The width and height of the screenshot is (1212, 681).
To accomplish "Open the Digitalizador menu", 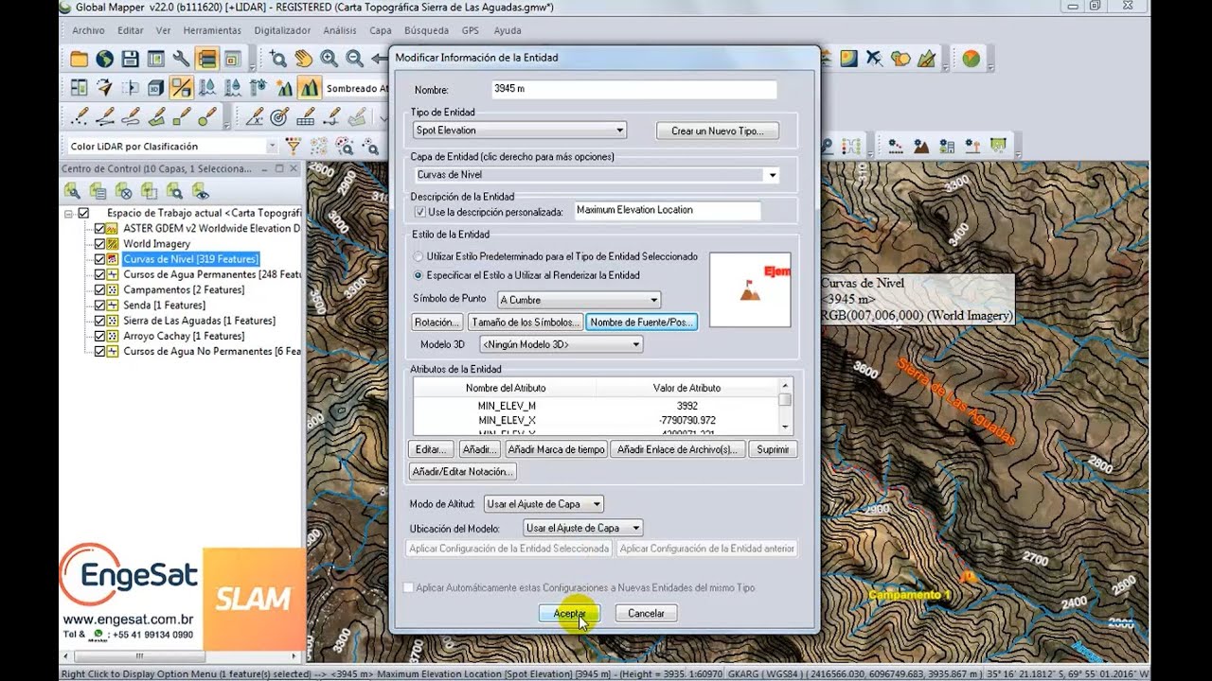I will coord(282,30).
